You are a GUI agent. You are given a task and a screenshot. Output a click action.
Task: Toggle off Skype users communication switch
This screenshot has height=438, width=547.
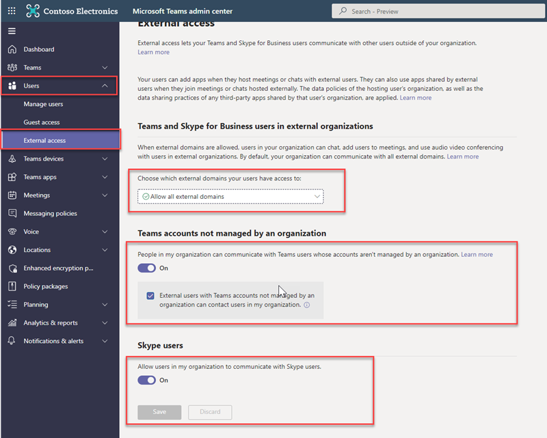pos(146,380)
